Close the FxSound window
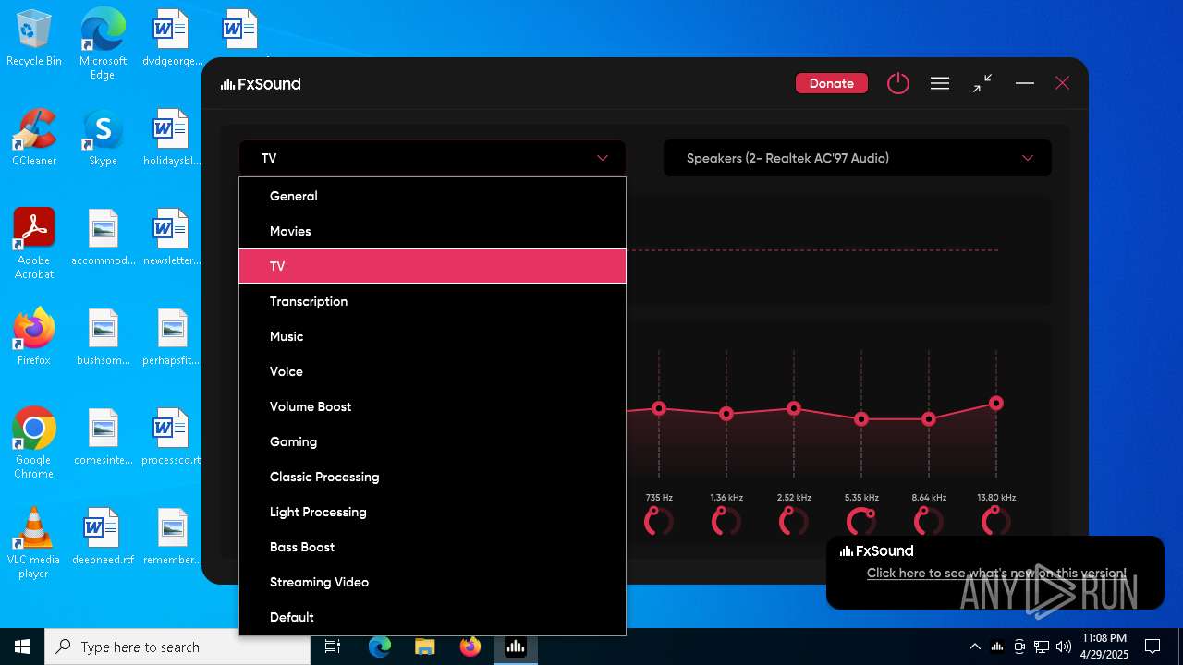 [1063, 83]
